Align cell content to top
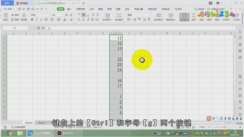 coord(79,15)
